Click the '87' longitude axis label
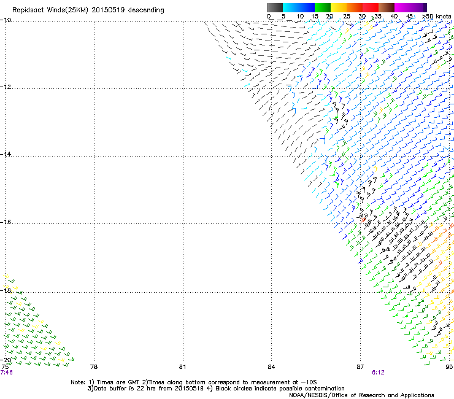The width and height of the screenshot is (454, 399). click(360, 367)
